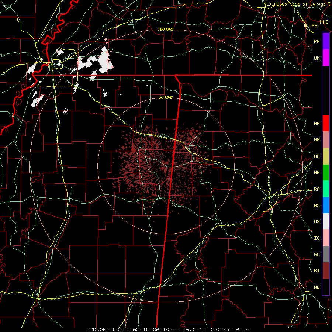Click the [CLAS] label
The width and height of the screenshot is (332, 332).
point(312,25)
